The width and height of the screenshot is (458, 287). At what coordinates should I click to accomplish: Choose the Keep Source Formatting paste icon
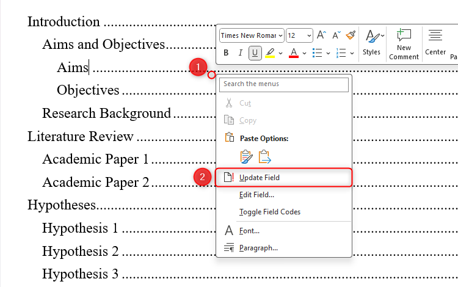[x=246, y=157]
